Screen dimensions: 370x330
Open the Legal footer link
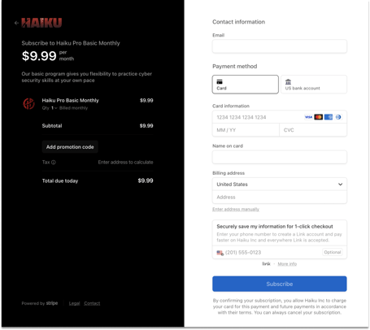[x=74, y=303]
